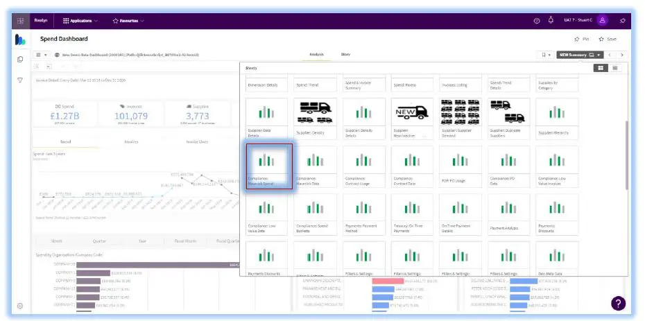Go to next sheet arrow

point(621,55)
